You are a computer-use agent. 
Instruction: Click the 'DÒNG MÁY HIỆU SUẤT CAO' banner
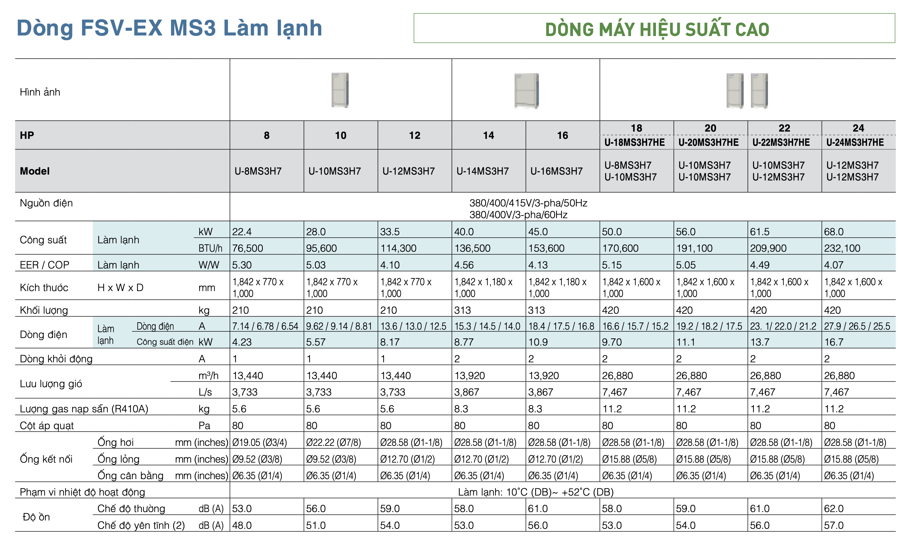[655, 28]
